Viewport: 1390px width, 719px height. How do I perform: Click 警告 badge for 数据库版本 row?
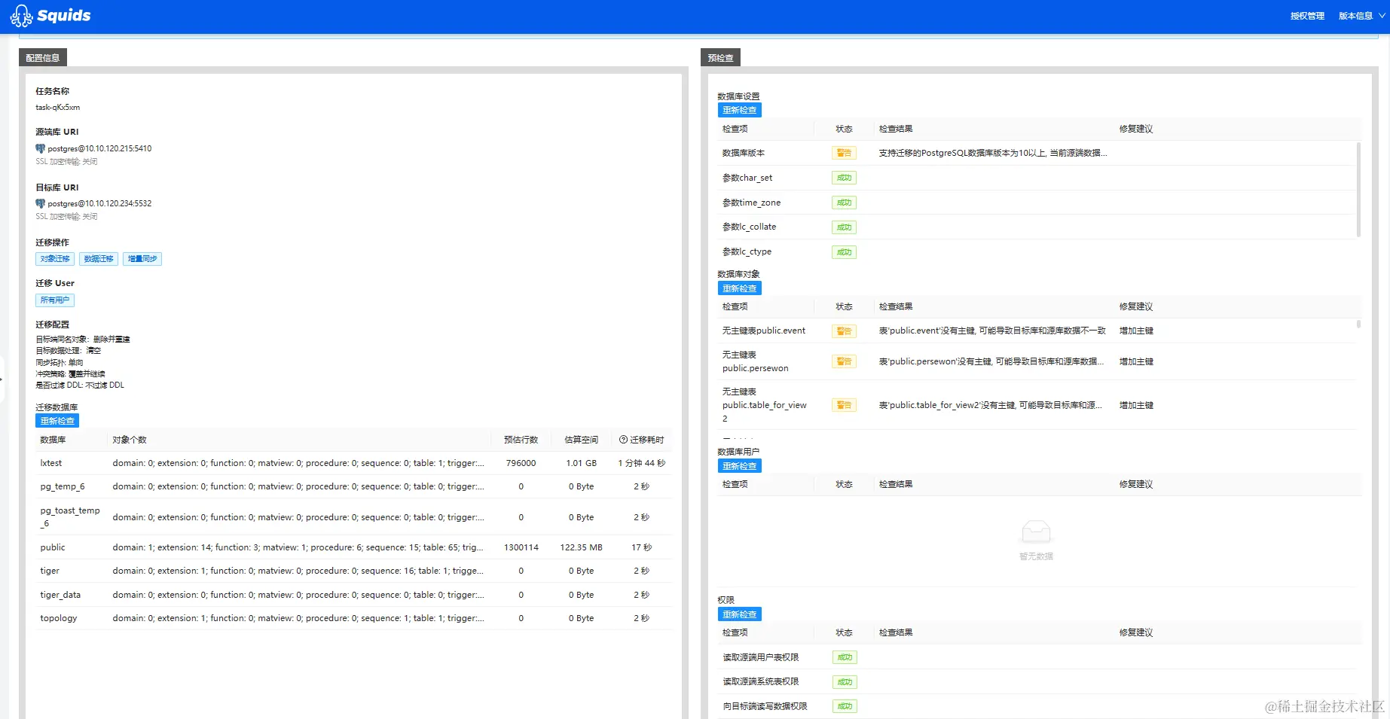(x=844, y=153)
